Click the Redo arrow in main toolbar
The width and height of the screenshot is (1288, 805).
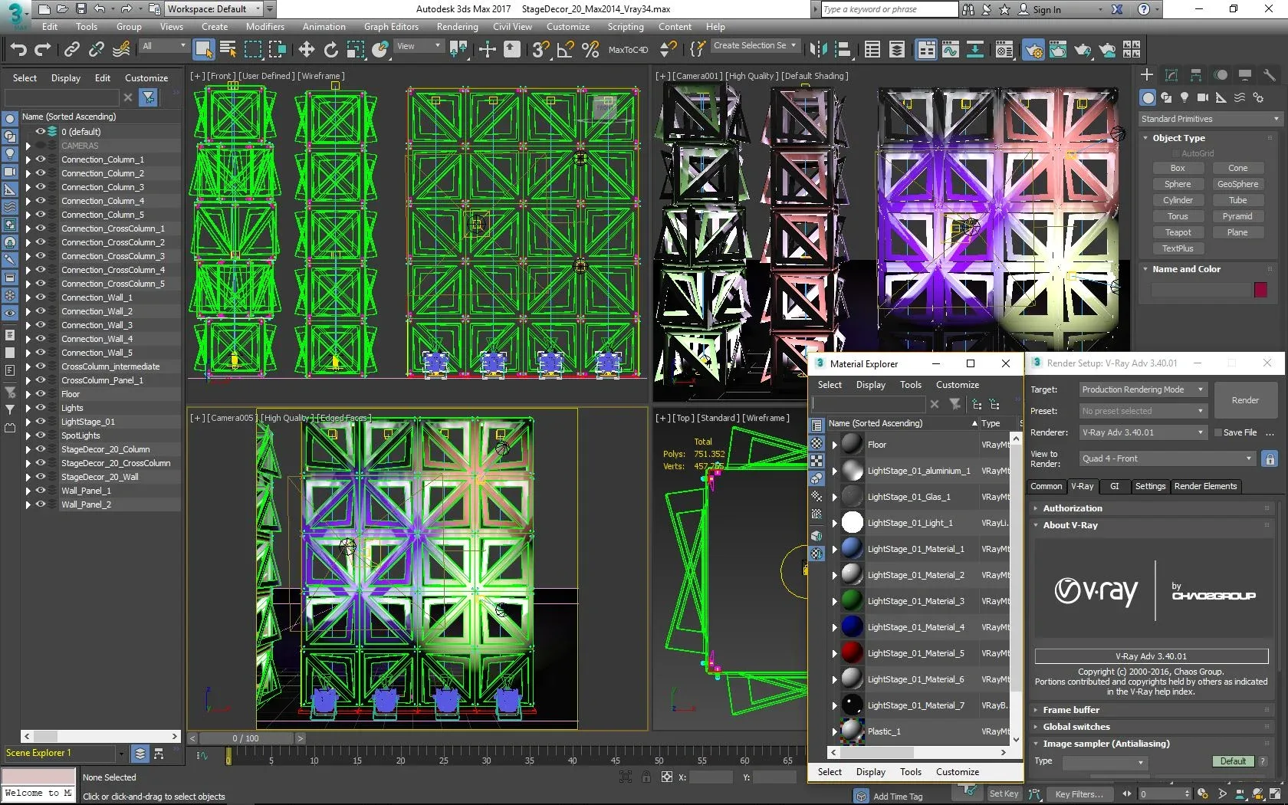coord(43,50)
